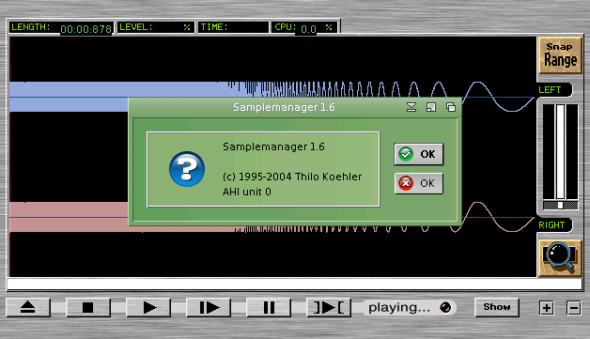Start playback with the play button
590x339 pixels.
point(148,307)
